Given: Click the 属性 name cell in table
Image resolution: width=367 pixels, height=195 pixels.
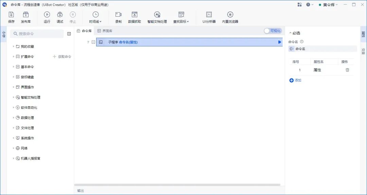Looking at the screenshot, I should click(317, 70).
